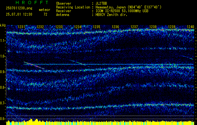Click the 0.7 frequency axis label
197x125 pixels.
coord(3,103)
